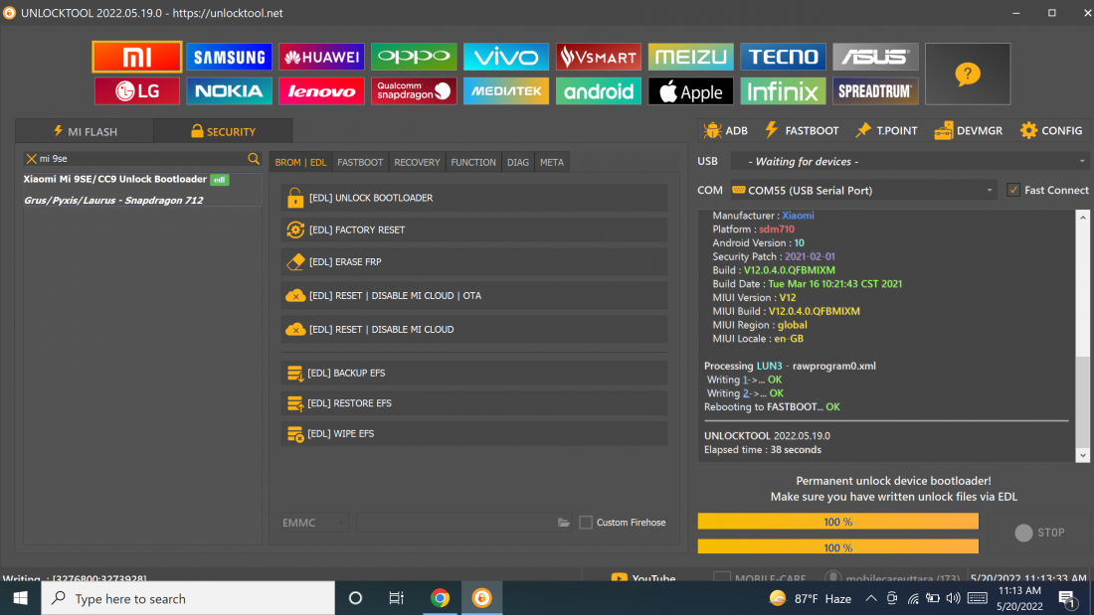Select the Qualcomm Snapdragon logo
This screenshot has height=615, width=1094.
point(414,91)
